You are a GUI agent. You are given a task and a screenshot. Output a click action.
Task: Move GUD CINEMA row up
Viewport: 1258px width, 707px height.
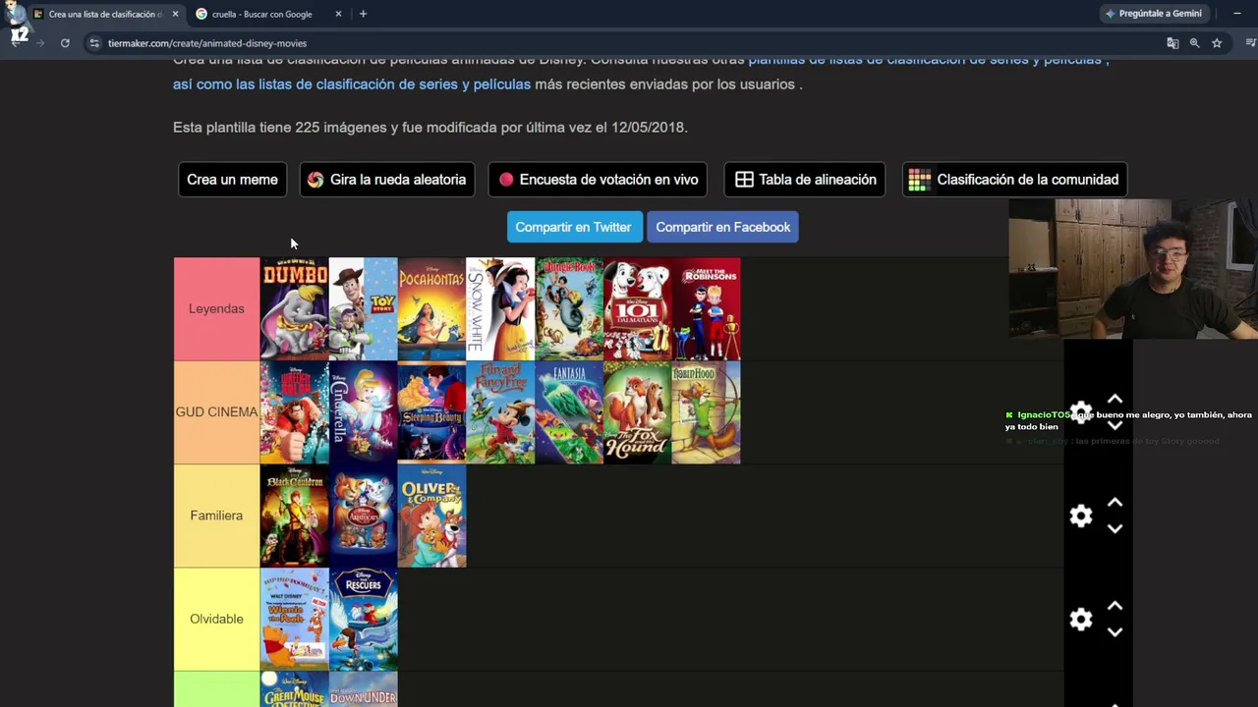point(1115,399)
